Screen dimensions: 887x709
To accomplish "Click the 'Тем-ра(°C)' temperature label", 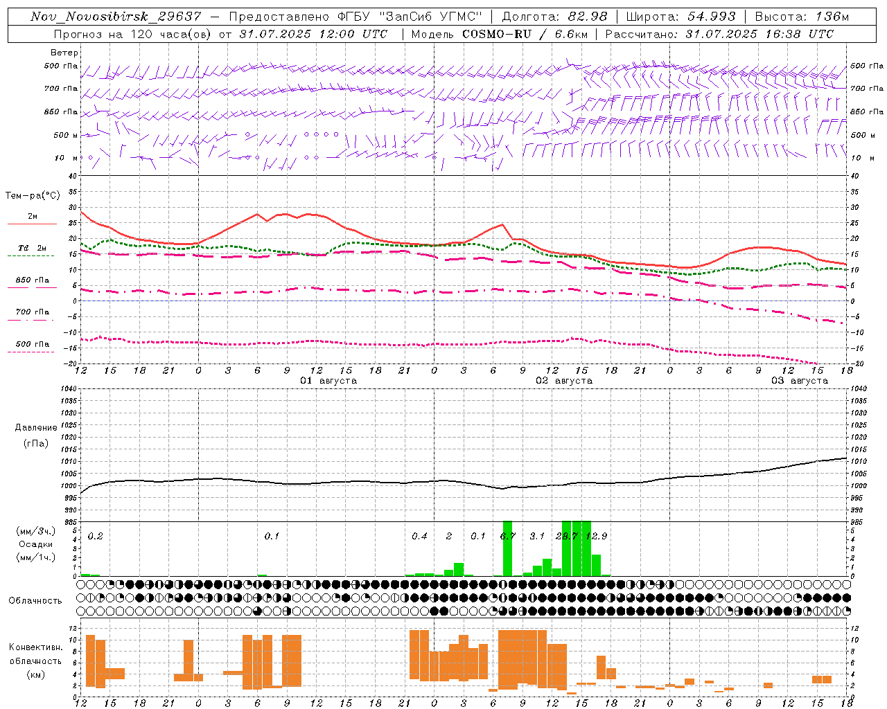I will coord(33,196).
